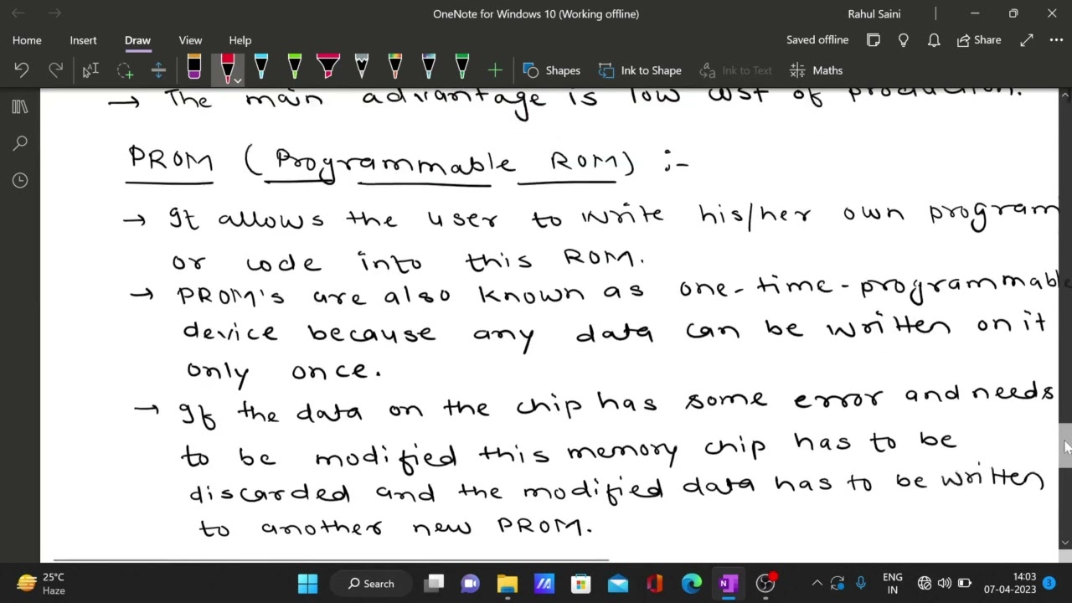Open Task View from taskbar

click(x=434, y=584)
